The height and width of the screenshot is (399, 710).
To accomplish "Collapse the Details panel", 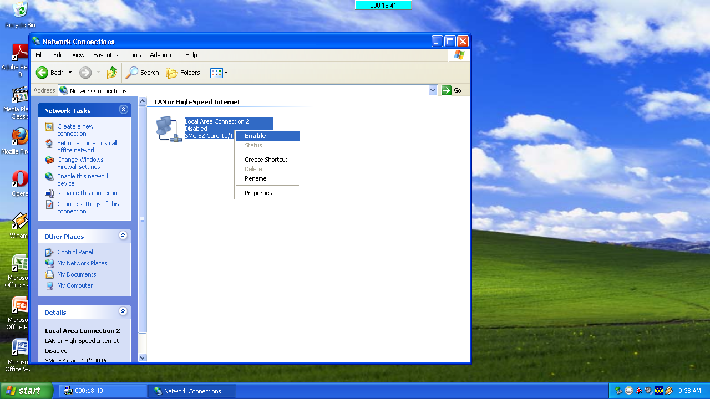I will pos(123,311).
